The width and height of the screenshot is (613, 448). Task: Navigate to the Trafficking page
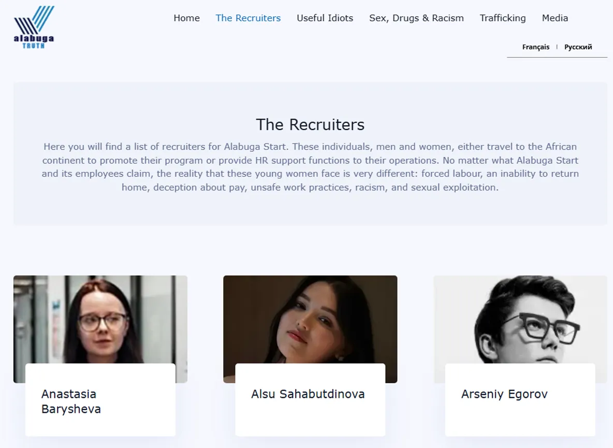click(x=502, y=18)
